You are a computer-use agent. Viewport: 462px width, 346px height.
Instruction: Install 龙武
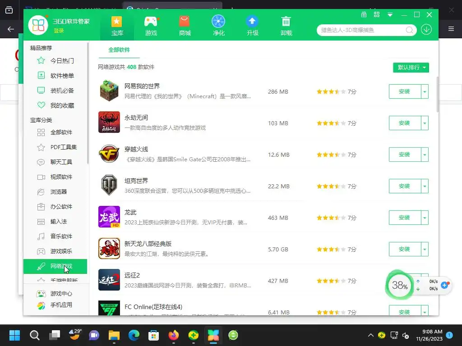[x=405, y=218]
